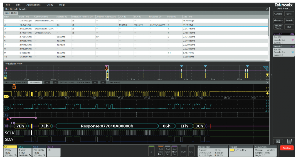Viewport: 298px width, 159px height.
Task: Select the C2 waveform handle
Action: 6,108
